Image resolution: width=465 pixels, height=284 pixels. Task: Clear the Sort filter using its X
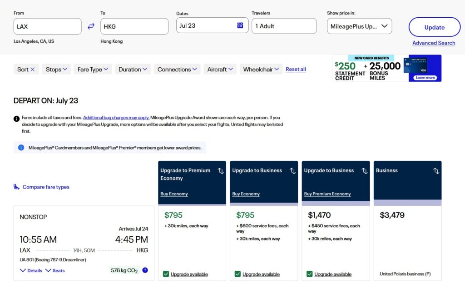pyautogui.click(x=33, y=70)
